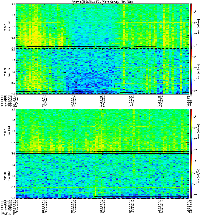Click the 1720 time tick label

coord(131,212)
